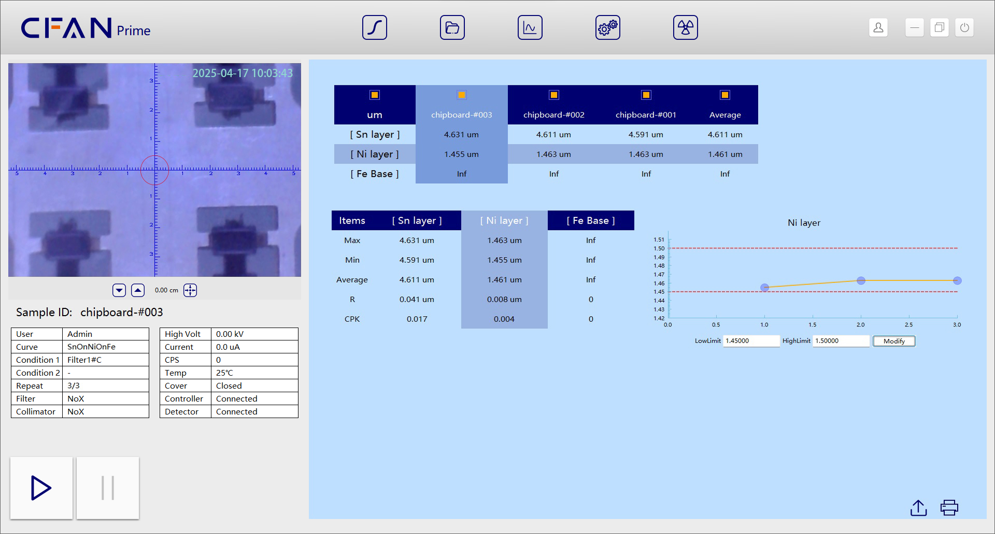The image size is (995, 534).
Task: Click the radiation symbol icon
Action: click(685, 27)
